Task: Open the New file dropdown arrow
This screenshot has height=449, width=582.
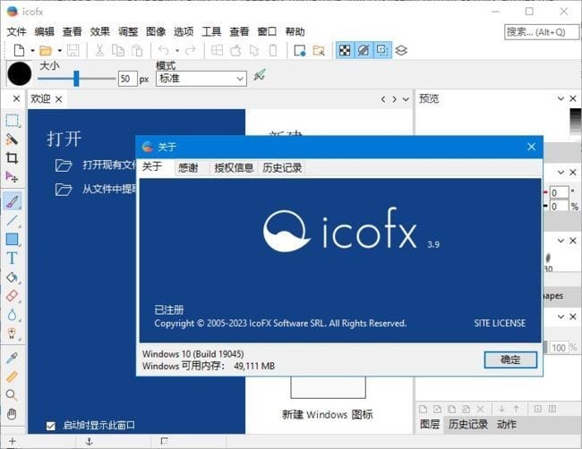Action: point(32,50)
